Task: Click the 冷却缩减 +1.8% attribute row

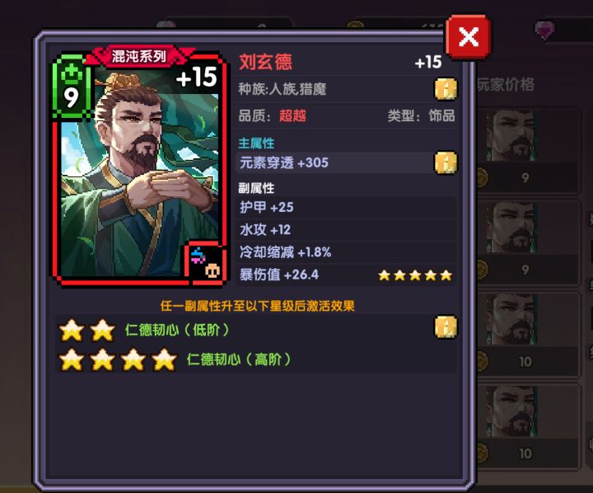Action: (x=346, y=252)
